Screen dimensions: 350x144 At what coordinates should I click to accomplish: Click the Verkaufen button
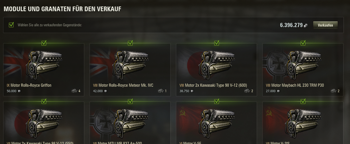click(325, 25)
